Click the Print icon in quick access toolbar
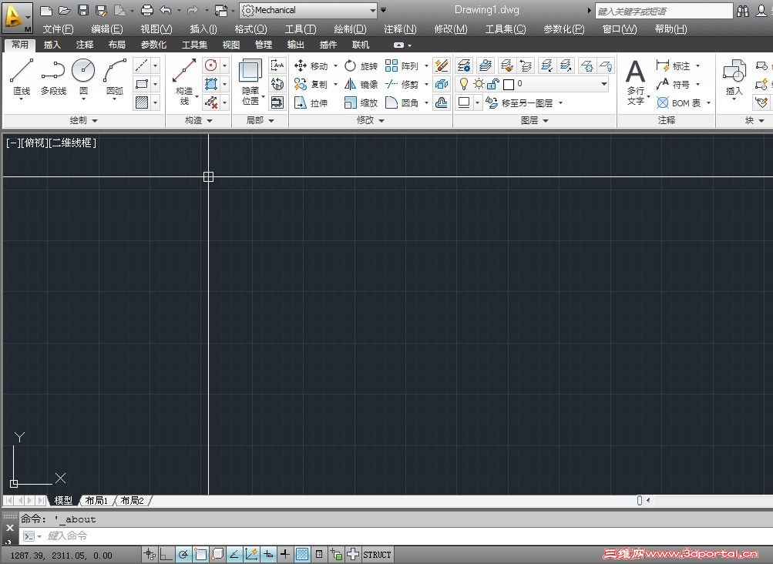The image size is (773, 564). point(147,10)
